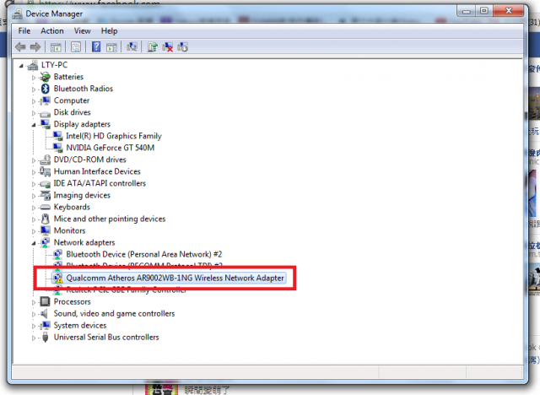Expand the Batteries node arrow

coord(34,78)
